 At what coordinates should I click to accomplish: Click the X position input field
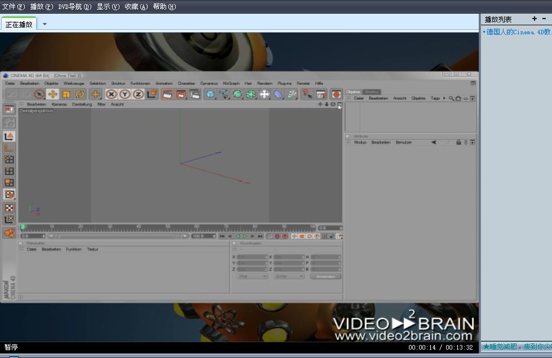(252, 257)
